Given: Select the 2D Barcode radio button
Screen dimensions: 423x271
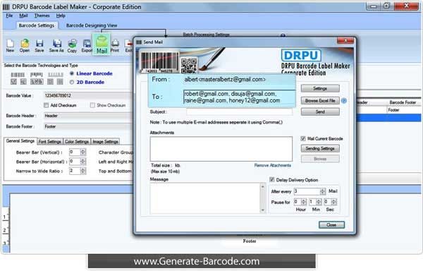Looking at the screenshot, I should point(72,82).
